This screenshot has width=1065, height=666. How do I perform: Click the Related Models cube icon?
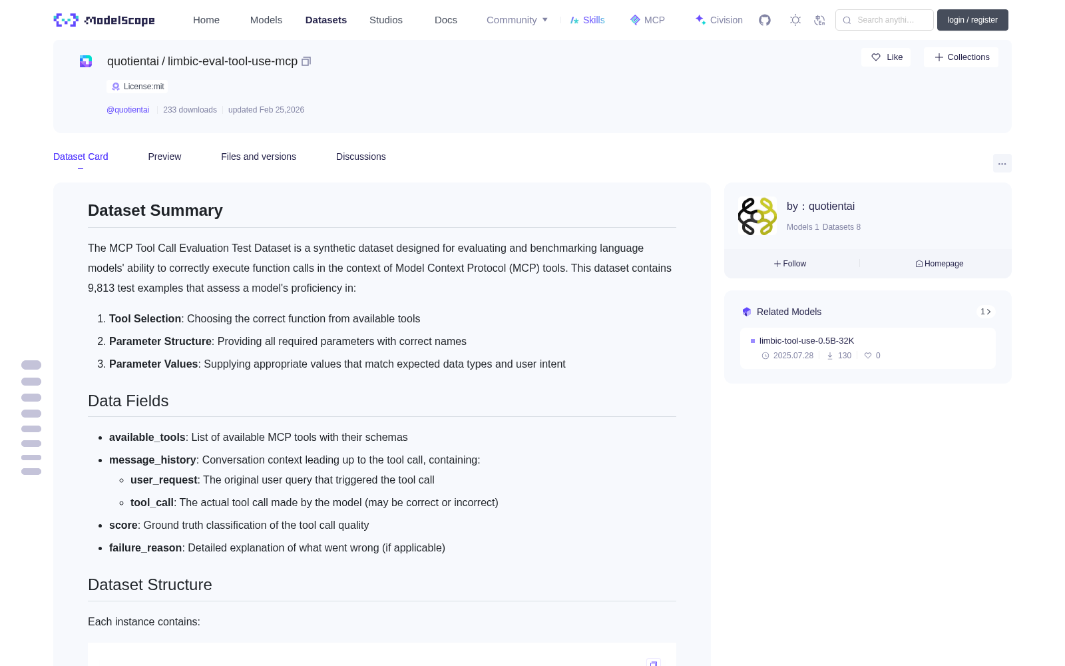pyautogui.click(x=747, y=312)
